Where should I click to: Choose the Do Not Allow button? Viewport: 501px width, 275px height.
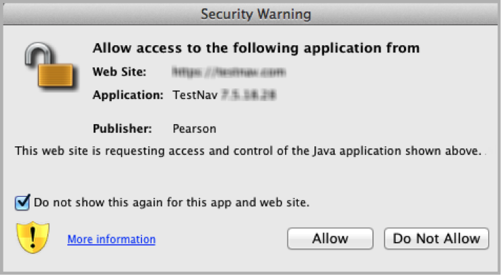coord(436,238)
